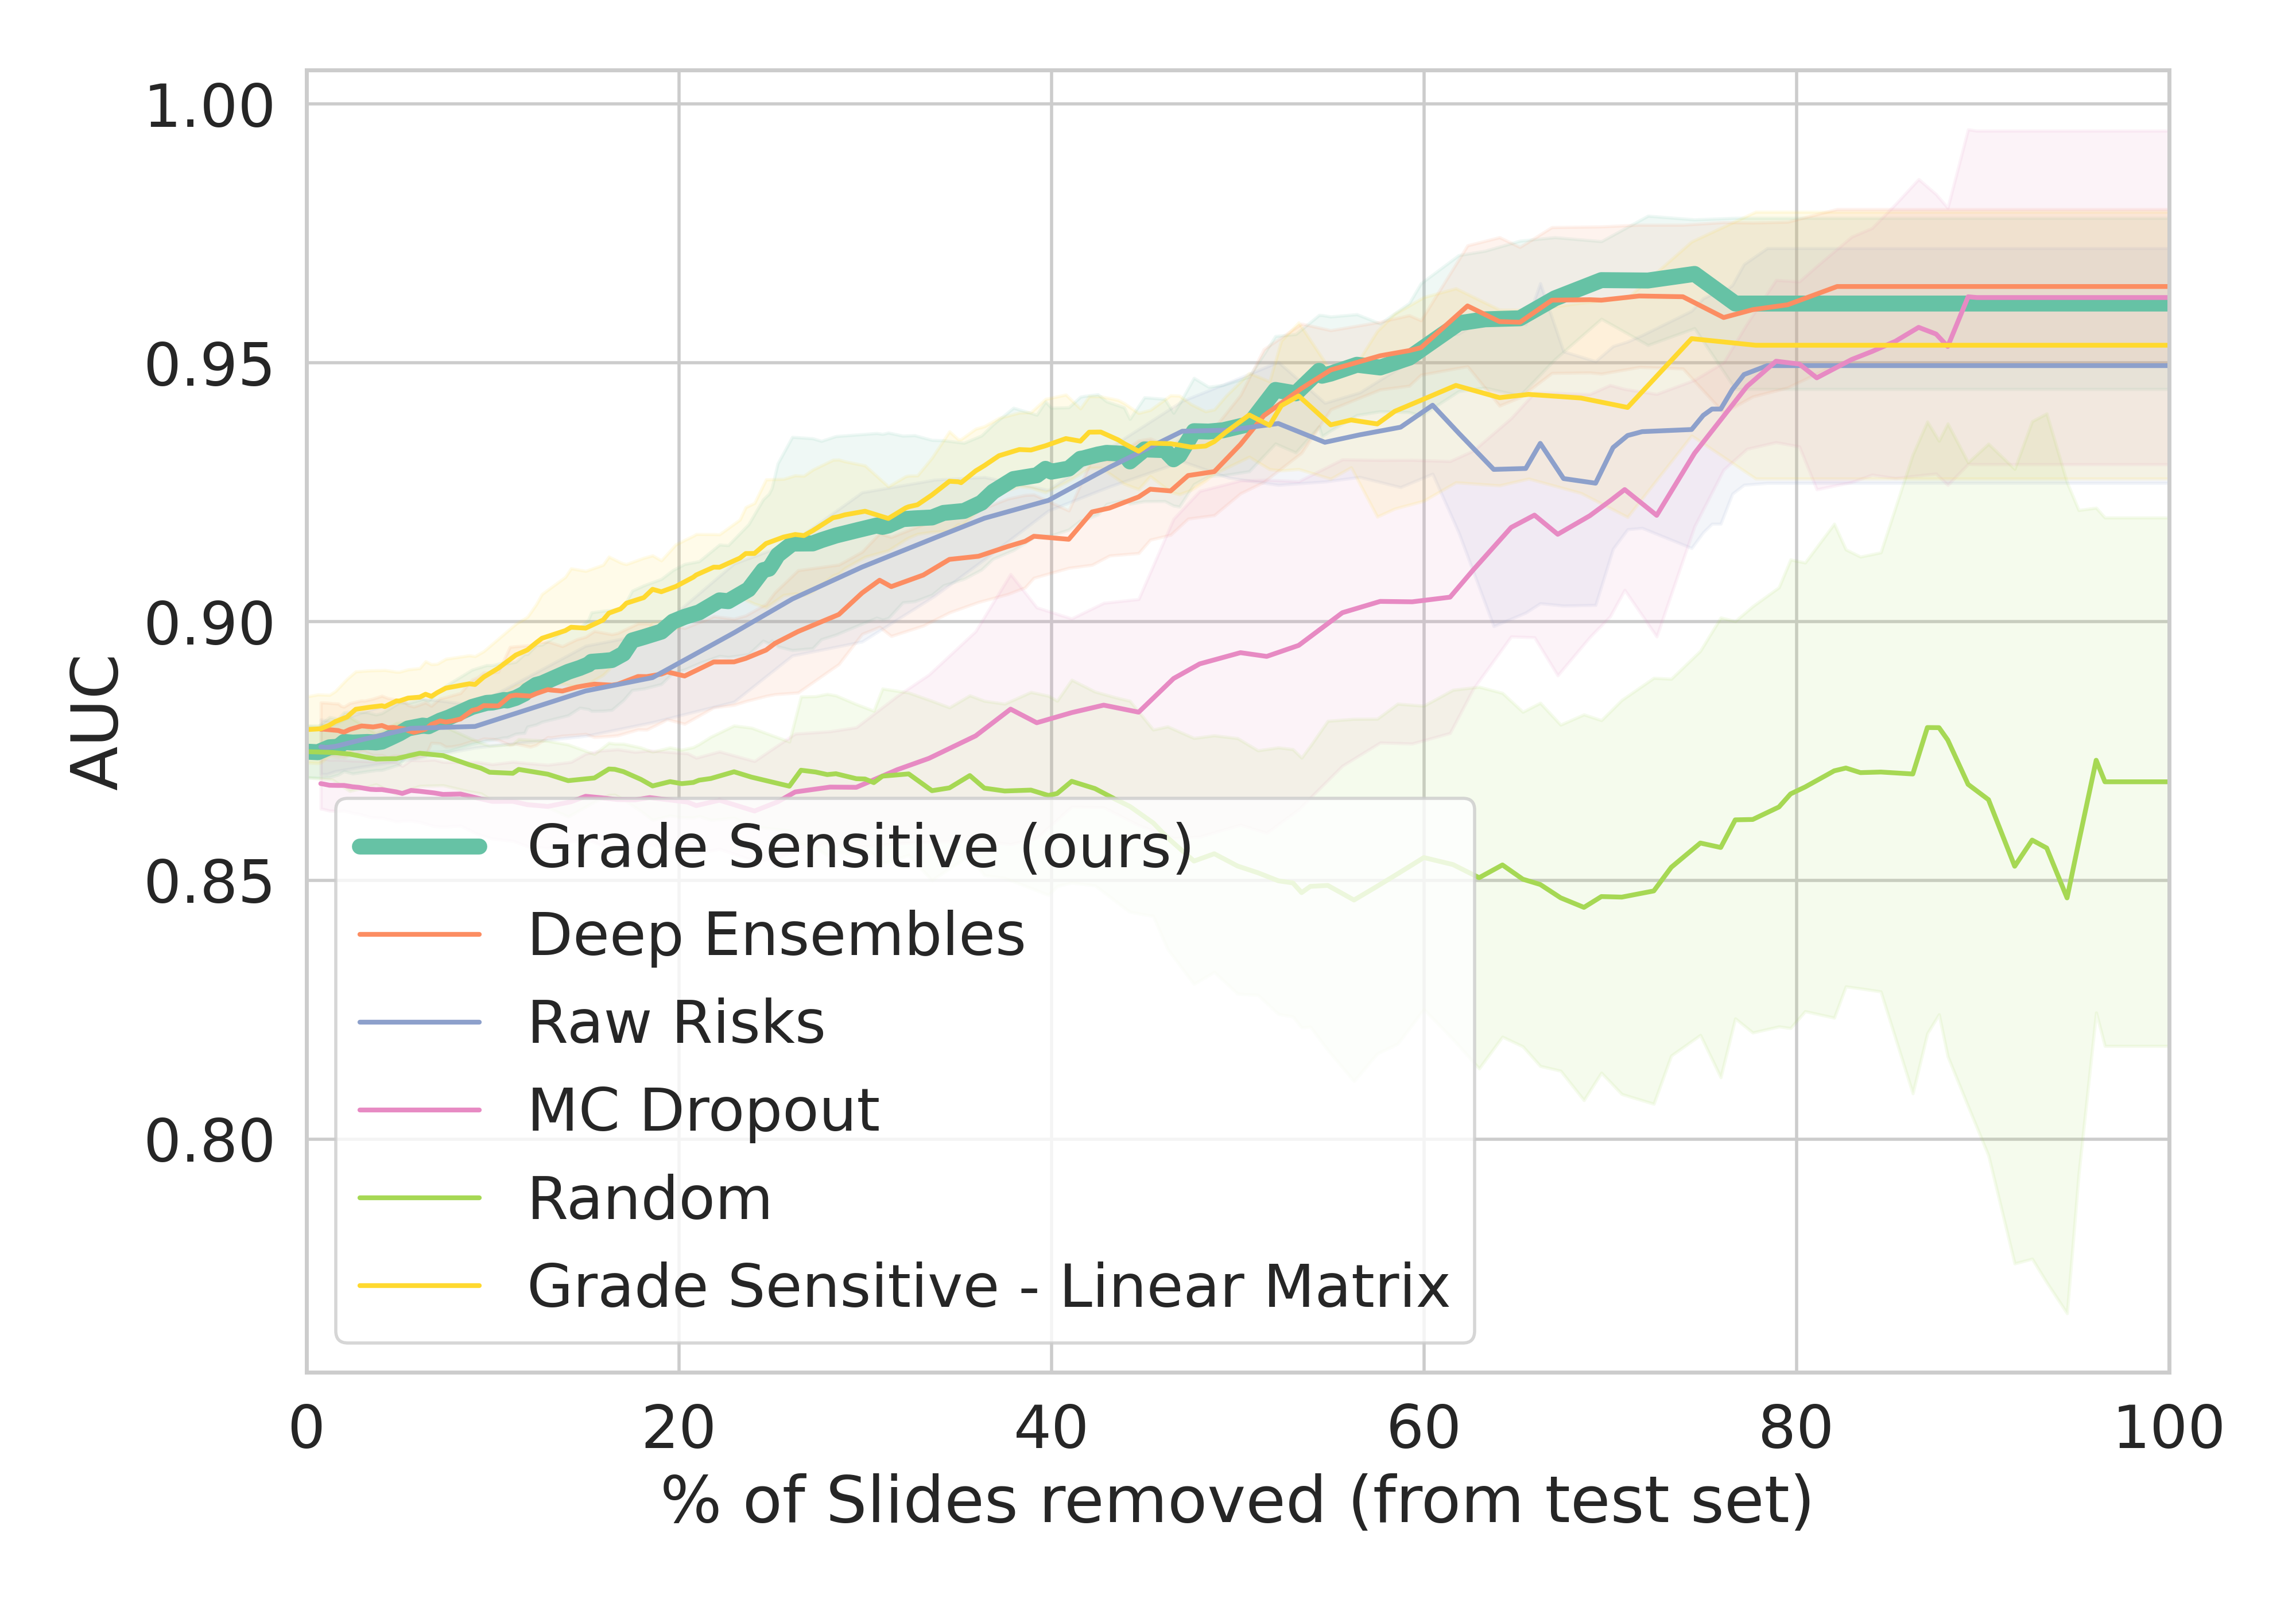Viewport: 2296px width, 1607px height.
Task: Click the orange Deep Ensembles legend line
Action: (x=420, y=935)
